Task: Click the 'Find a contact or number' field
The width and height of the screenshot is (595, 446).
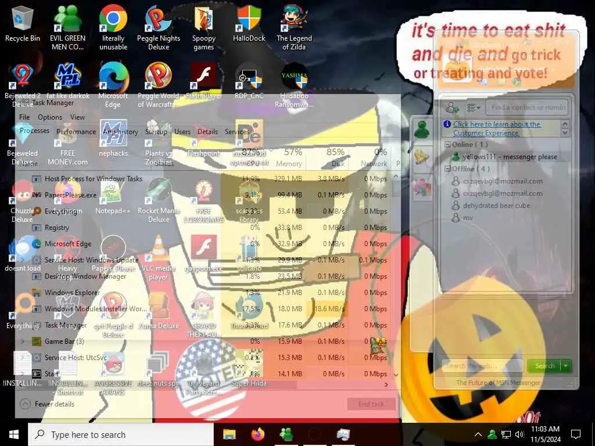Action: click(527, 107)
